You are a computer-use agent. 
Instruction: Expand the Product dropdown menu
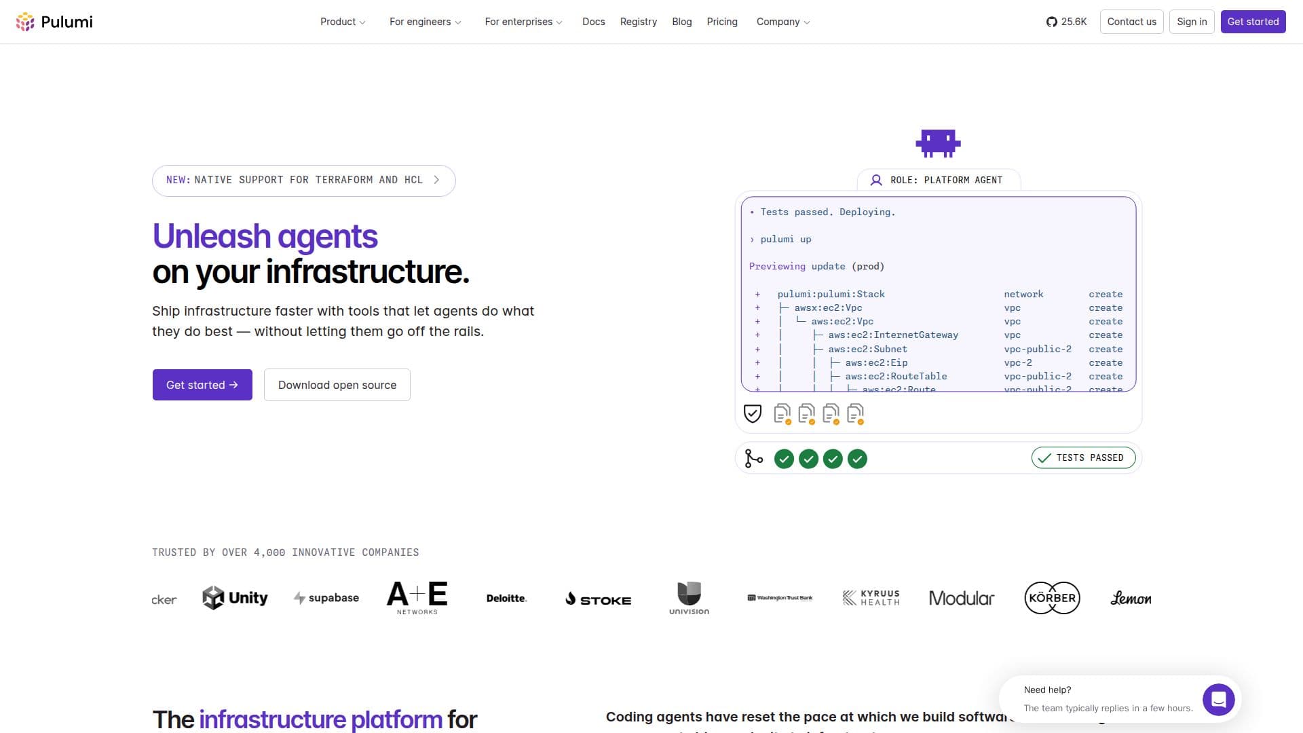click(x=343, y=22)
